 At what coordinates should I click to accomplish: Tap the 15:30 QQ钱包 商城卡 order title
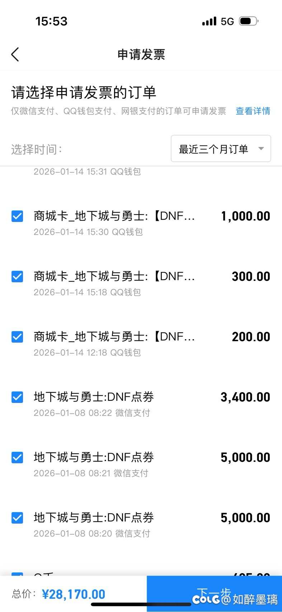click(114, 216)
